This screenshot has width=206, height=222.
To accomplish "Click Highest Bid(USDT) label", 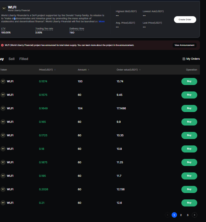I will [x=126, y=11].
